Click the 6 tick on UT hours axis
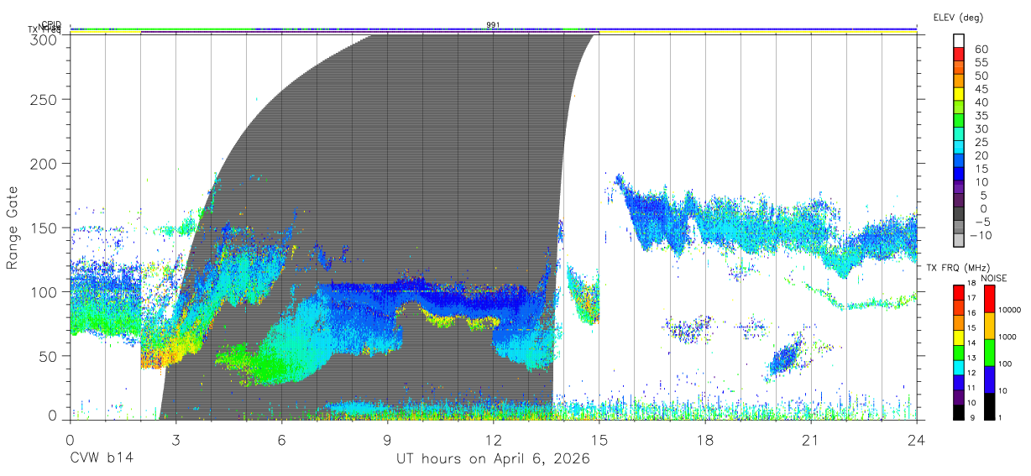The width and height of the screenshot is (1031, 476). click(281, 441)
